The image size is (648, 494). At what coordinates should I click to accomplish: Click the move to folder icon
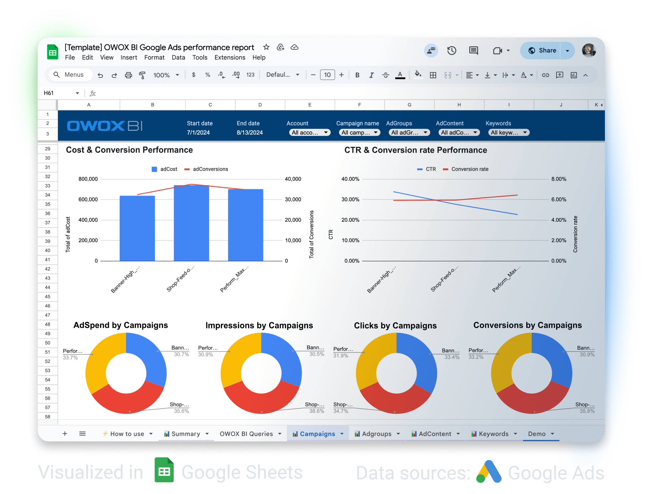281,47
